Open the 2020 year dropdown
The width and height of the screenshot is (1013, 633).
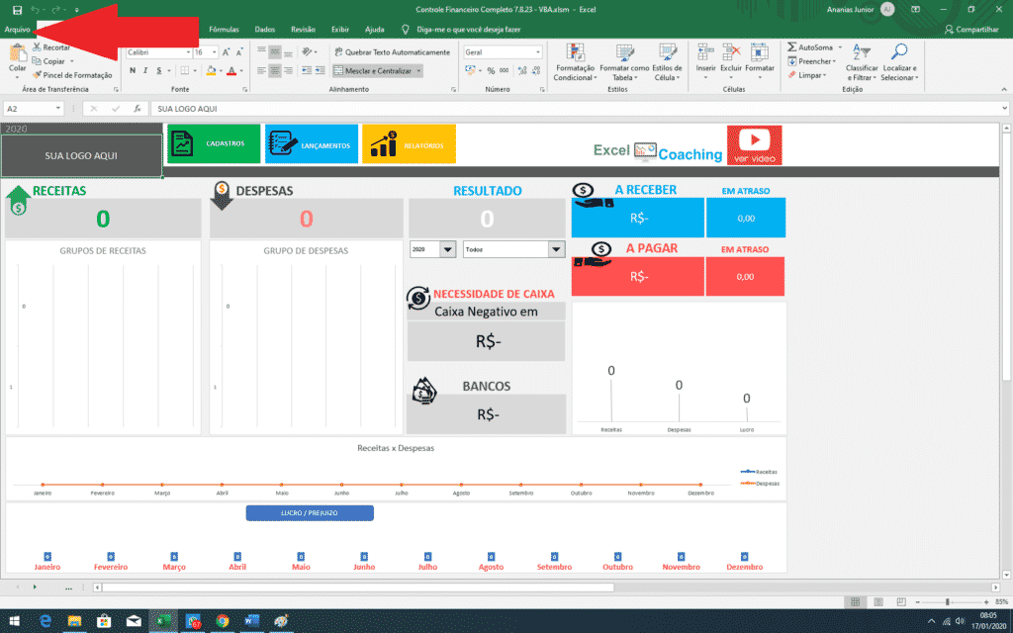coord(448,249)
